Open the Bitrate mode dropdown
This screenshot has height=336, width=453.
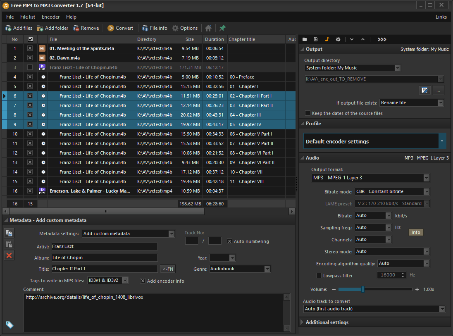pyautogui.click(x=427, y=191)
